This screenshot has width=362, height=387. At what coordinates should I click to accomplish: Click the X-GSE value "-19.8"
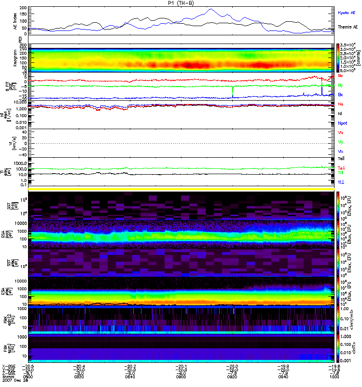(x=334, y=366)
